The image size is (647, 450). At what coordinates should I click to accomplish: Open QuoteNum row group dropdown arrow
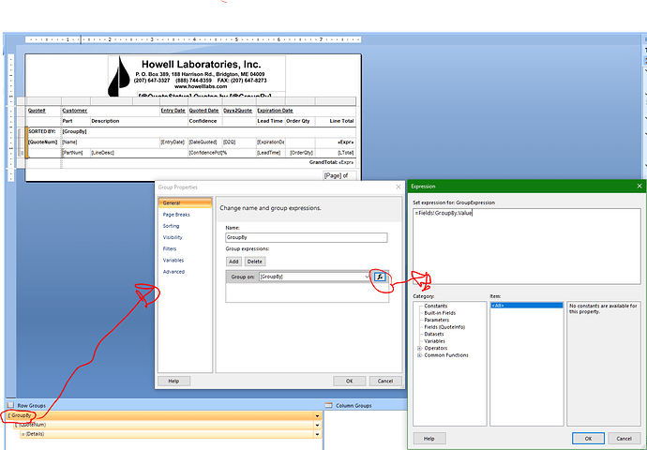pyautogui.click(x=317, y=425)
